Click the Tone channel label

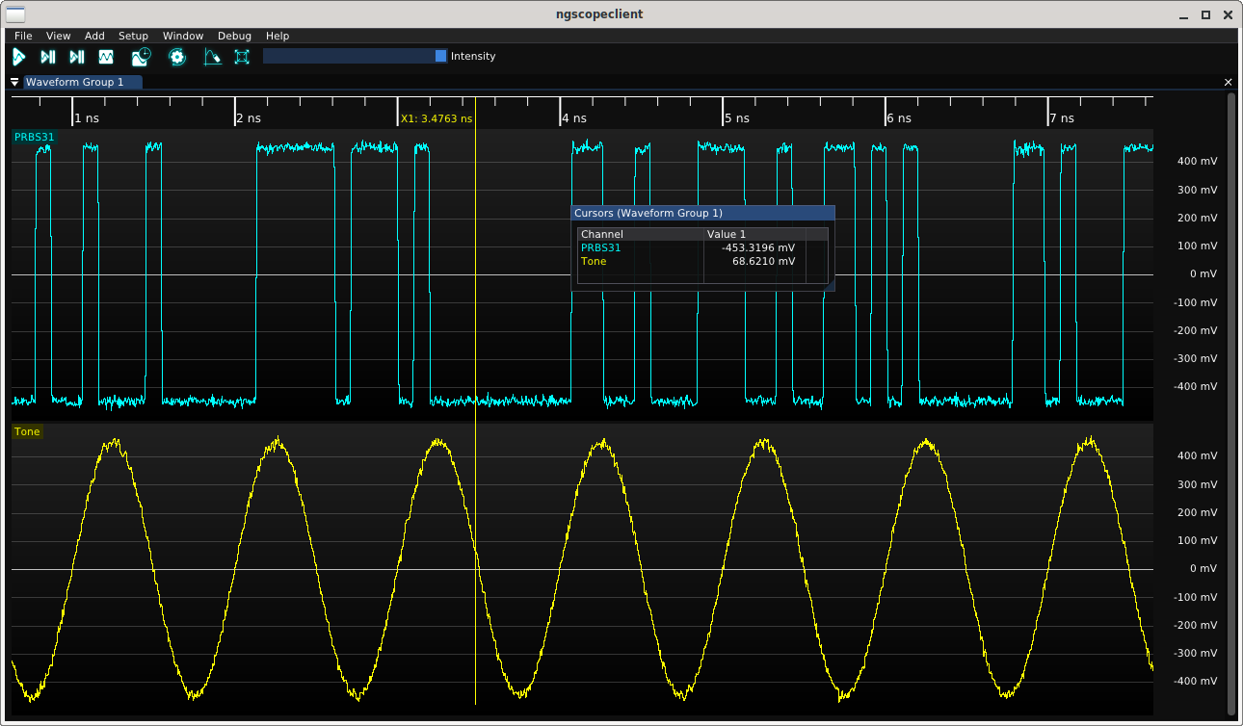(27, 431)
